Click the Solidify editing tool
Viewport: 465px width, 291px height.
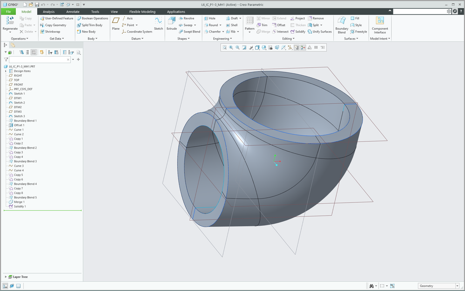pyautogui.click(x=298, y=32)
